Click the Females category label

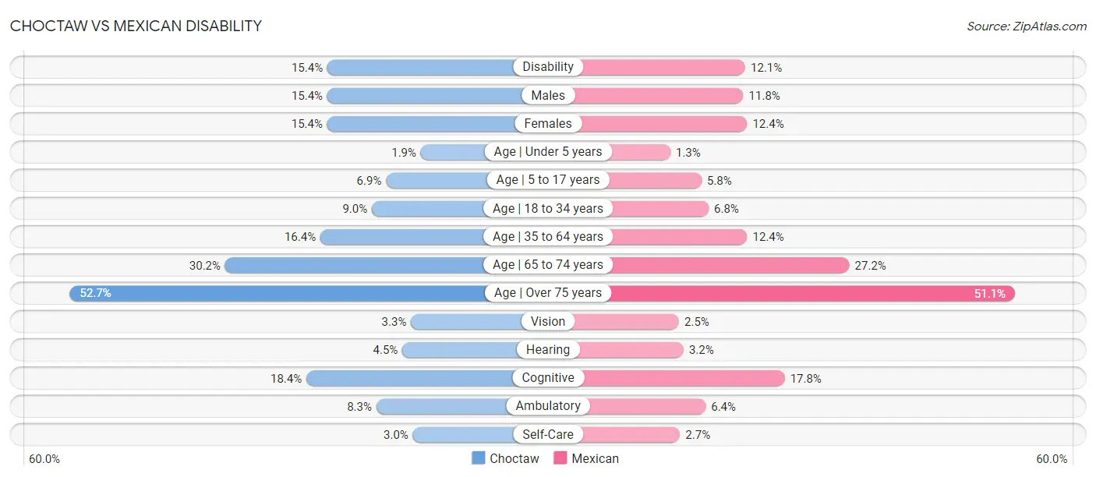click(548, 123)
